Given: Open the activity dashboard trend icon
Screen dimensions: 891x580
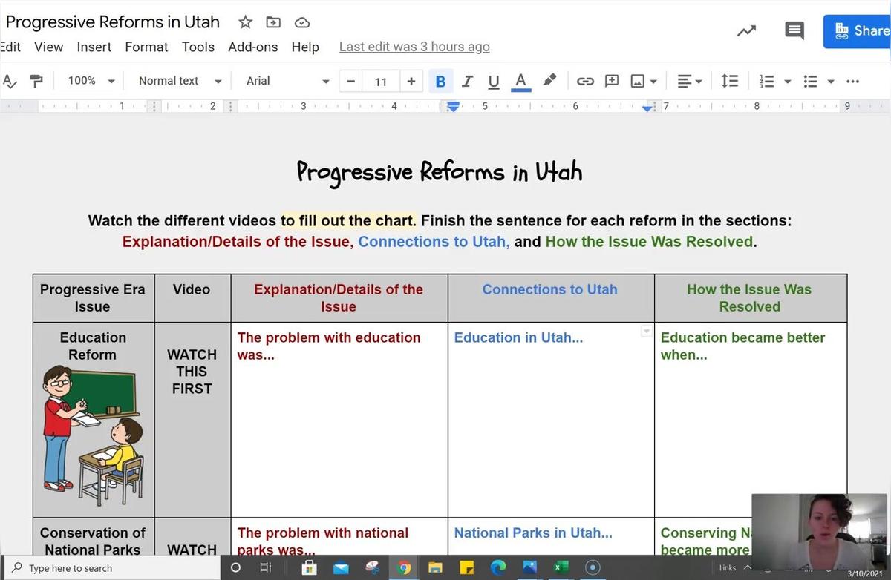Looking at the screenshot, I should [x=746, y=30].
